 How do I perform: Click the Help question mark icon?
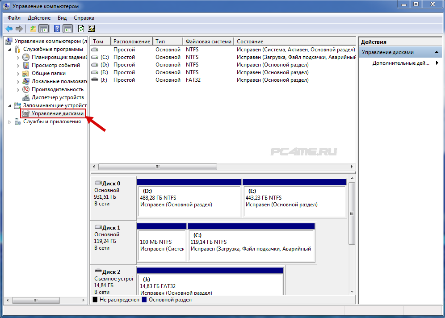coord(57,29)
